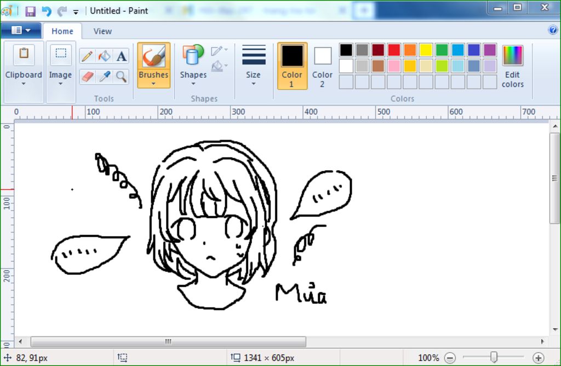Pick the lime green color swatch
This screenshot has height=366, width=561.
(x=442, y=66)
